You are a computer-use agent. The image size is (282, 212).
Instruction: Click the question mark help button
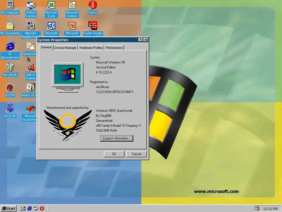[141, 40]
